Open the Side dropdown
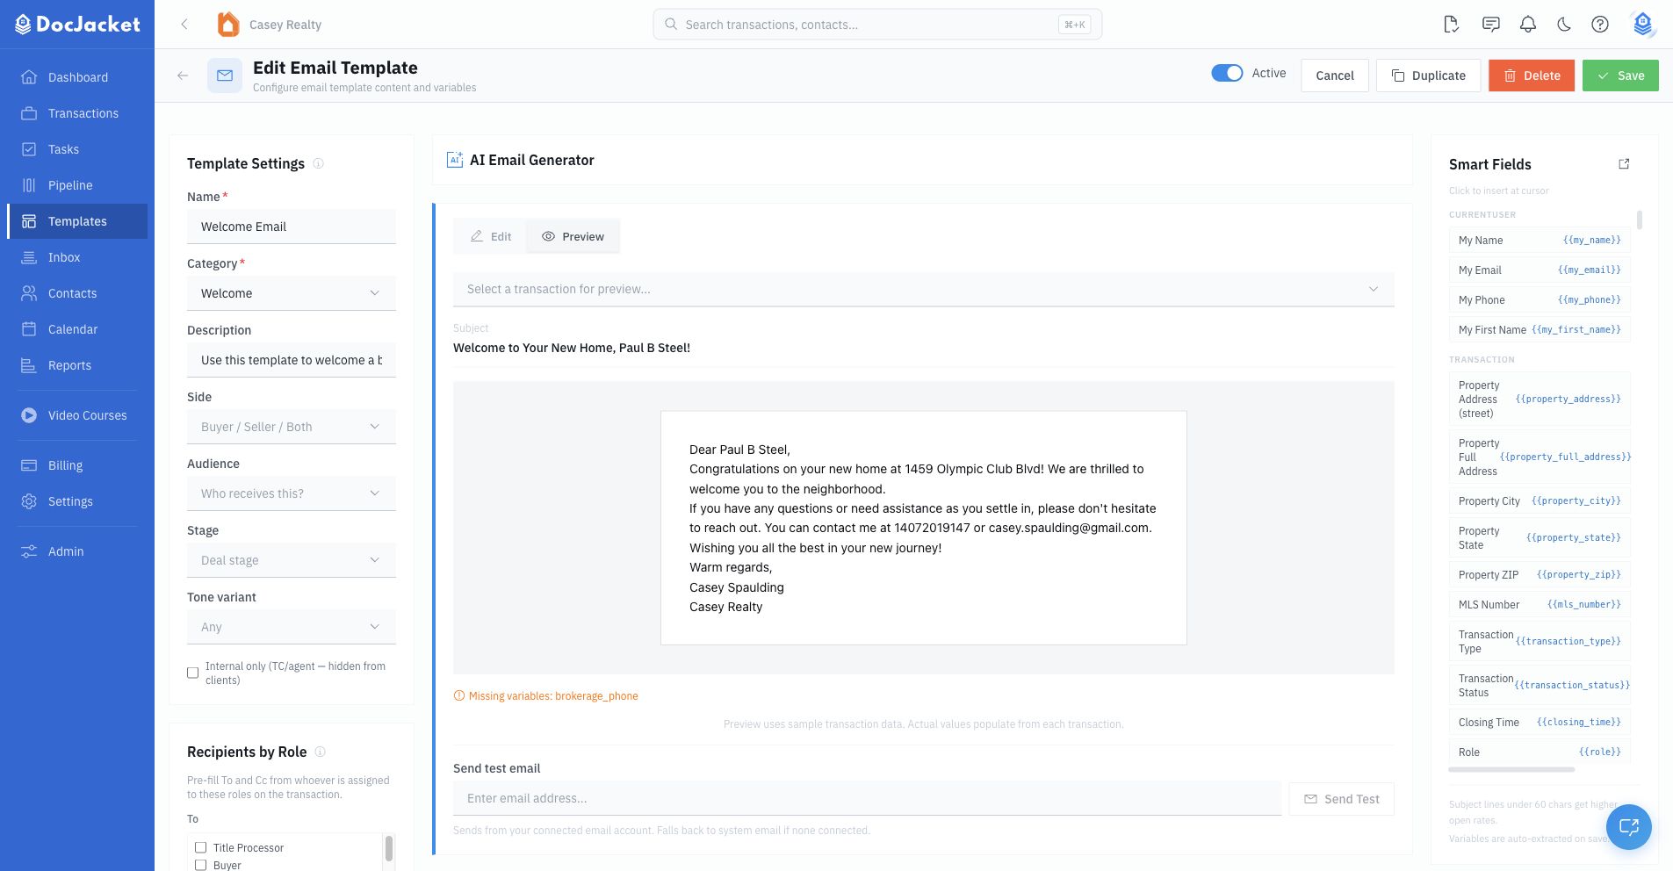This screenshot has width=1673, height=871. pos(292,427)
